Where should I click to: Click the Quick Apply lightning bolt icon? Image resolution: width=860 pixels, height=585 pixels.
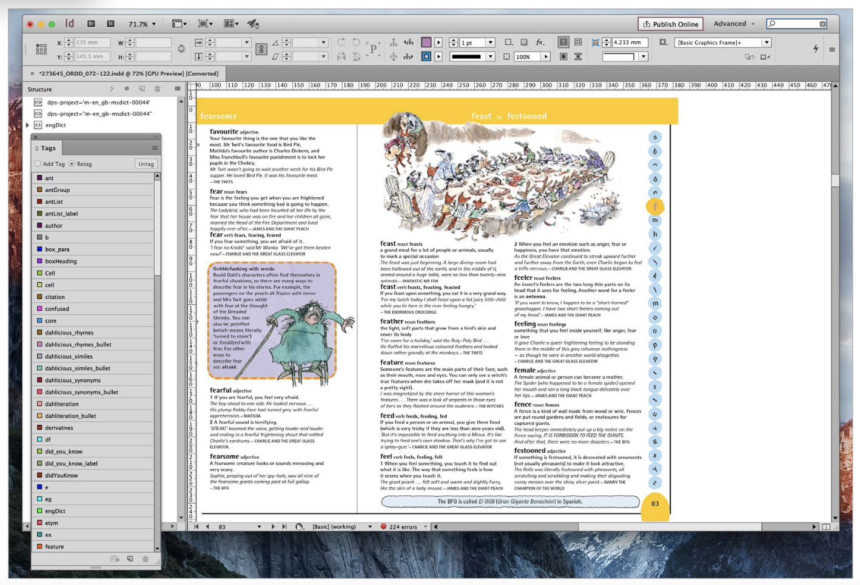point(816,49)
